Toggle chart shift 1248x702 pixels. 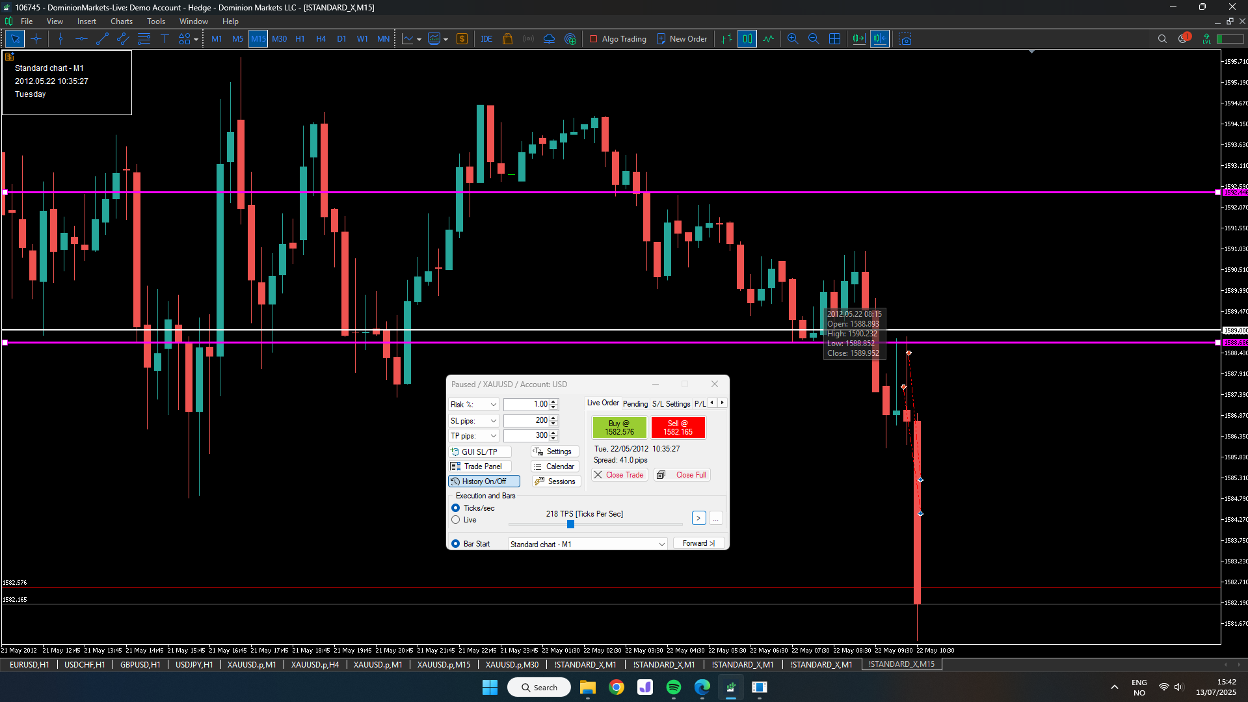(x=880, y=39)
